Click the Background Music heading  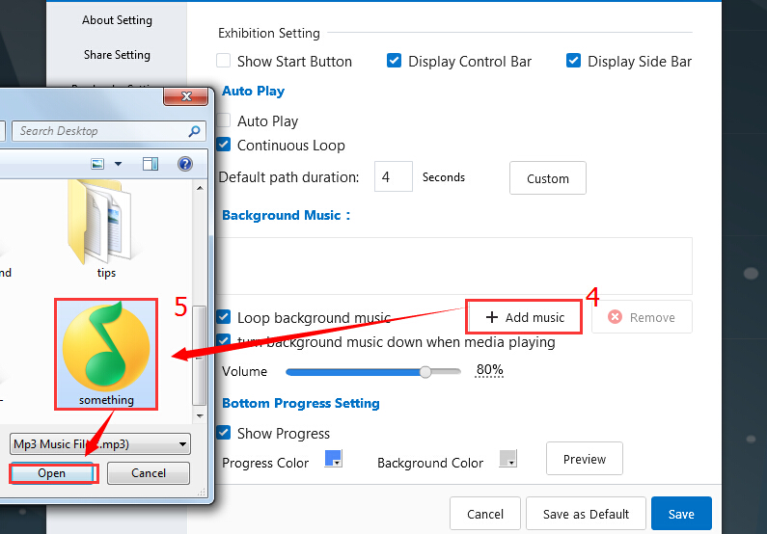287,215
